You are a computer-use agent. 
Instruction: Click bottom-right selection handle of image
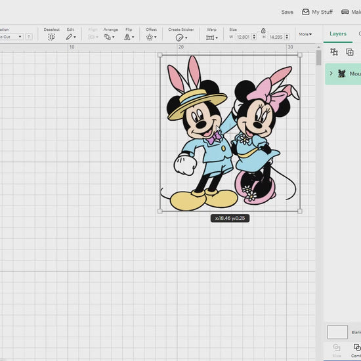(300, 211)
